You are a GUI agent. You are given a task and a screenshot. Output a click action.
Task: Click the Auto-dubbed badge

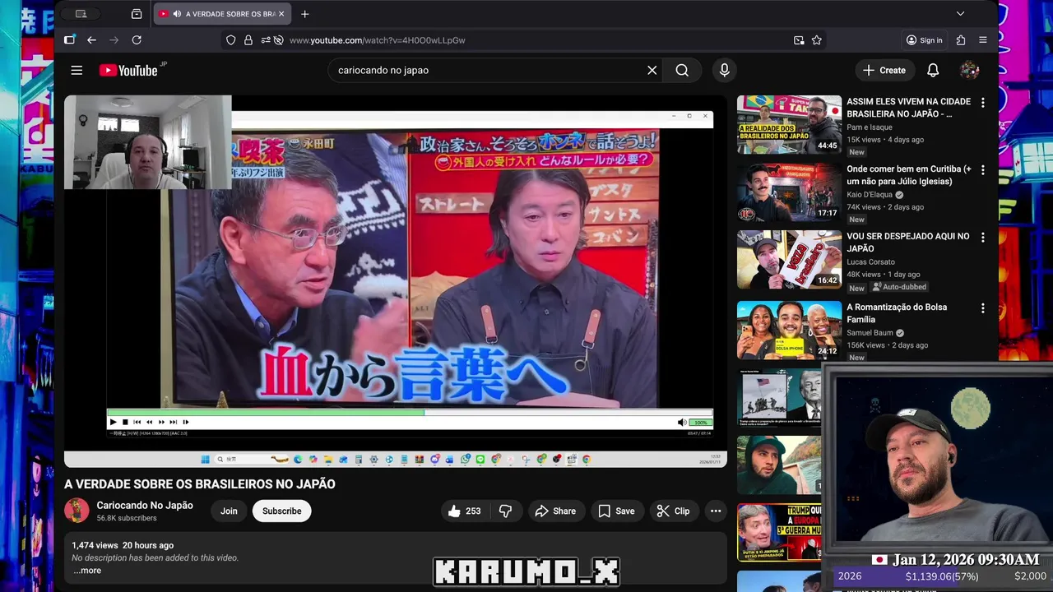tap(899, 287)
